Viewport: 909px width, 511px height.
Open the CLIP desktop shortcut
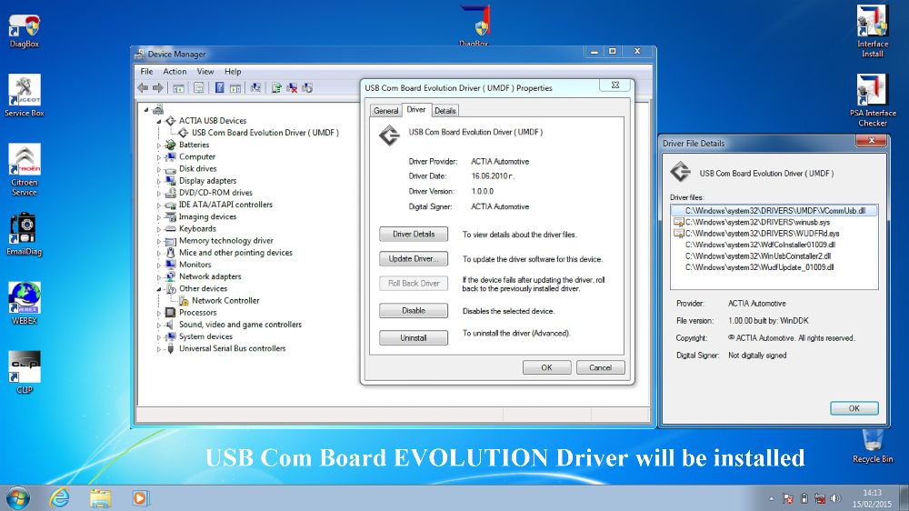(x=25, y=373)
